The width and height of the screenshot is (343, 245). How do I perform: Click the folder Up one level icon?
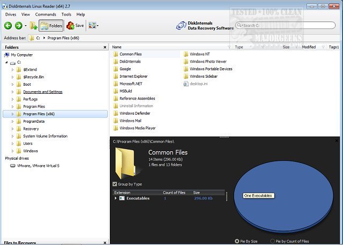point(33,26)
